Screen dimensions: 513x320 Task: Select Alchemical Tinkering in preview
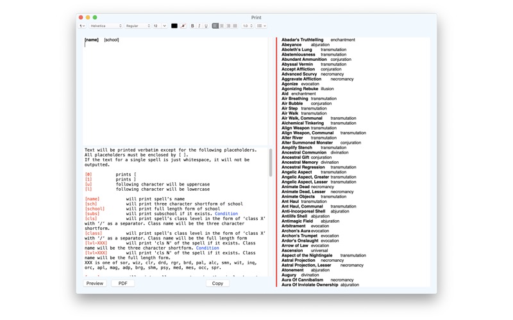pyautogui.click(x=303, y=123)
